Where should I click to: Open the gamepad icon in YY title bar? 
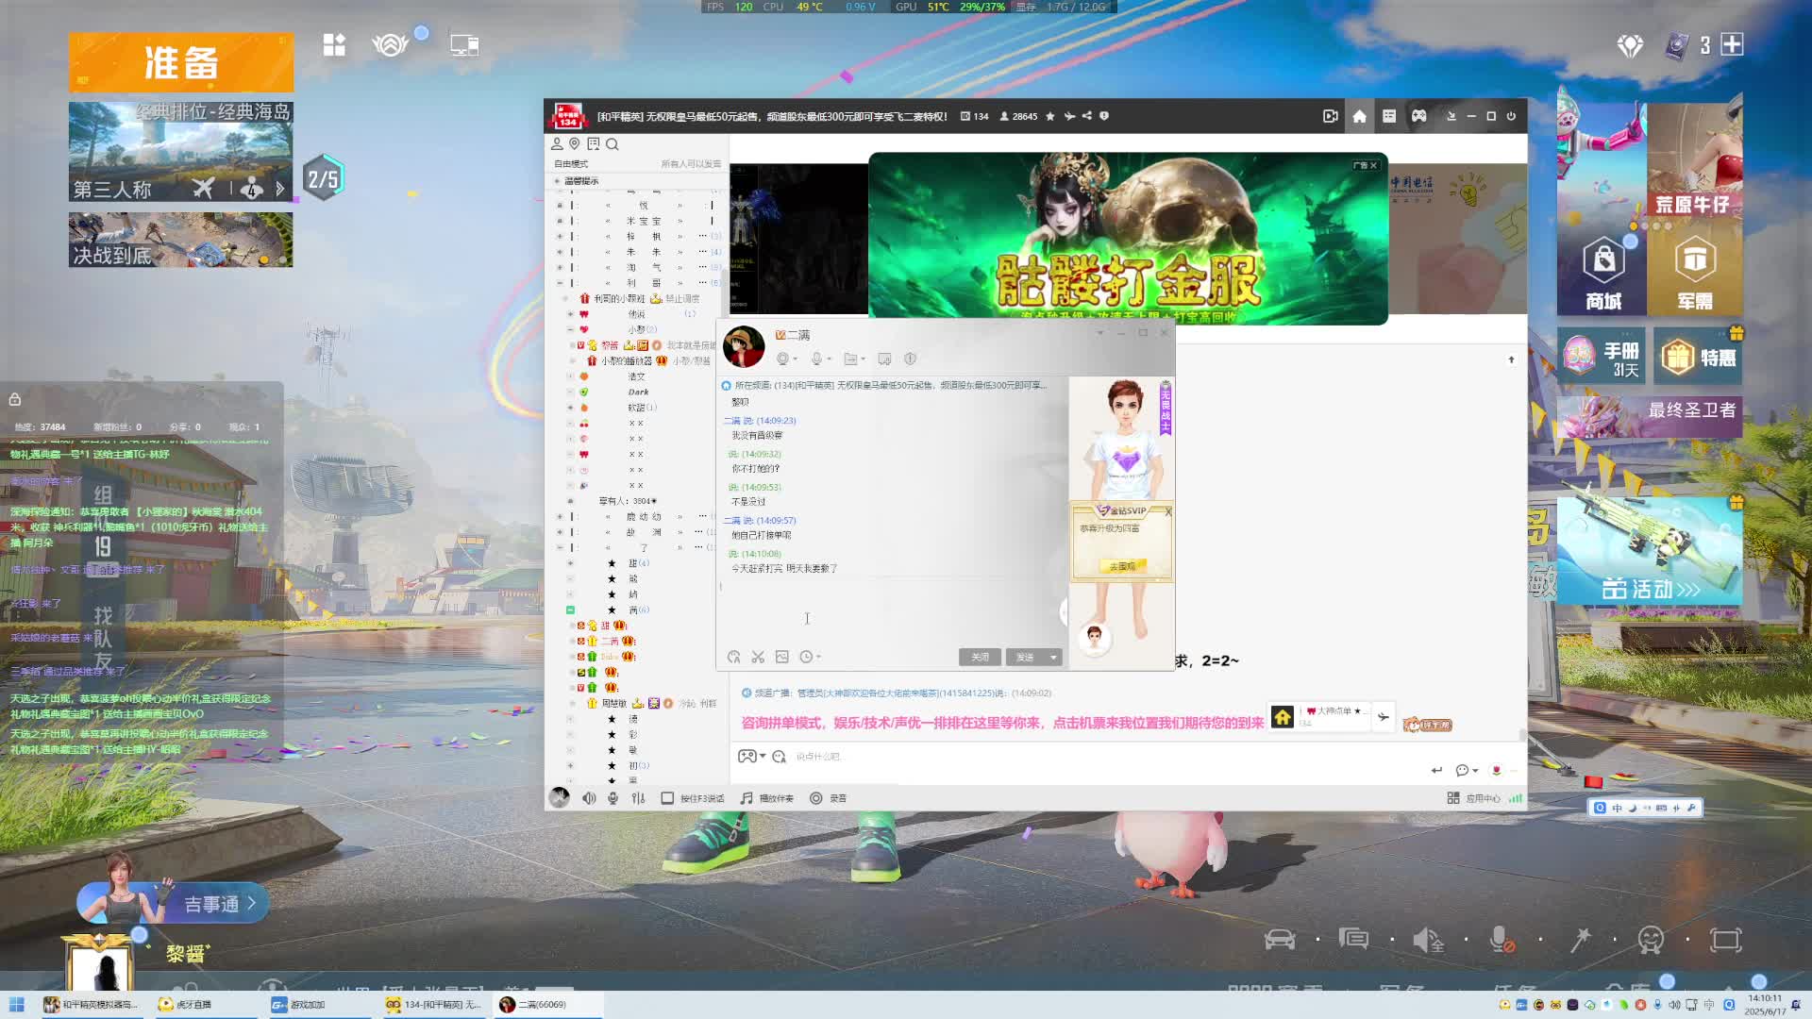tap(1418, 116)
